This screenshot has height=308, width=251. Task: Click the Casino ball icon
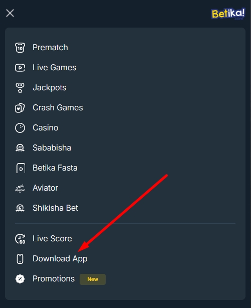click(x=20, y=128)
